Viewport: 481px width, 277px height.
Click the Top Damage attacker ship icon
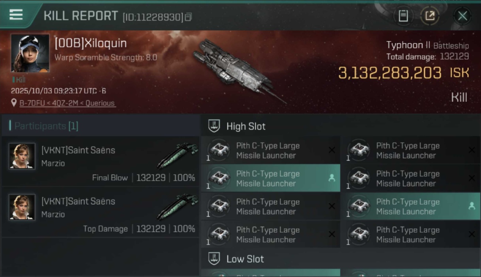pos(178,206)
